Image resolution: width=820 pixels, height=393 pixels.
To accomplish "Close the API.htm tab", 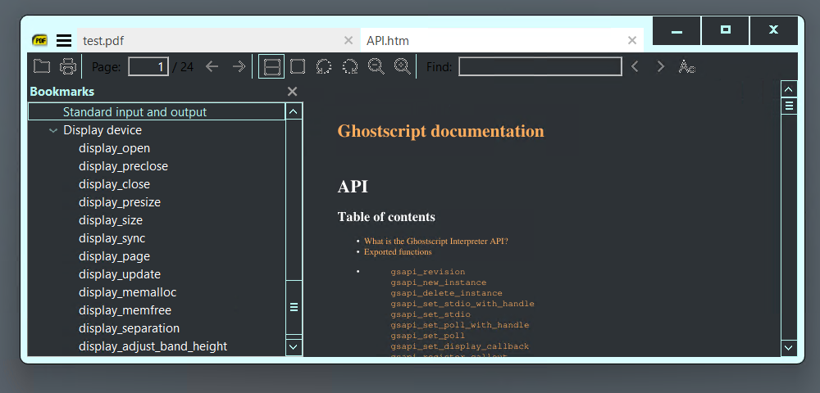I will pos(631,40).
